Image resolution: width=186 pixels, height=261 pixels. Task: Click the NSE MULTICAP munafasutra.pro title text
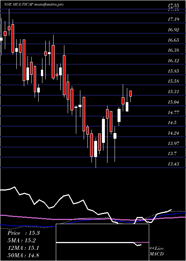(x=33, y=4)
